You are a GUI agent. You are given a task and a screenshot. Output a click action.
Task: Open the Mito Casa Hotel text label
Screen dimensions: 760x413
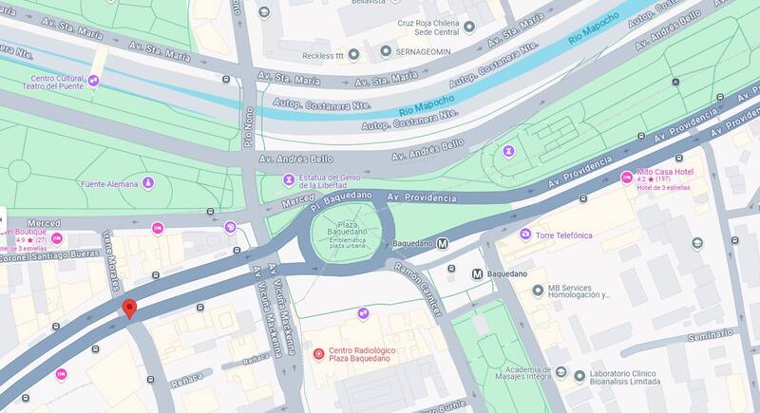point(665,172)
